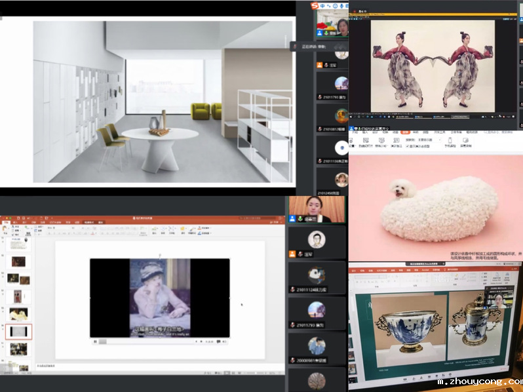Click the 排练计时 button in WPS
This screenshot has height=392, width=523.
coord(381,143)
